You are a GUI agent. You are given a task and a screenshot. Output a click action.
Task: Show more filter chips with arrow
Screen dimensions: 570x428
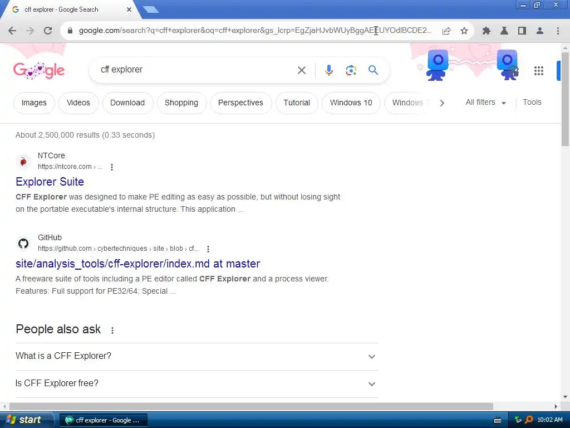pyautogui.click(x=441, y=103)
